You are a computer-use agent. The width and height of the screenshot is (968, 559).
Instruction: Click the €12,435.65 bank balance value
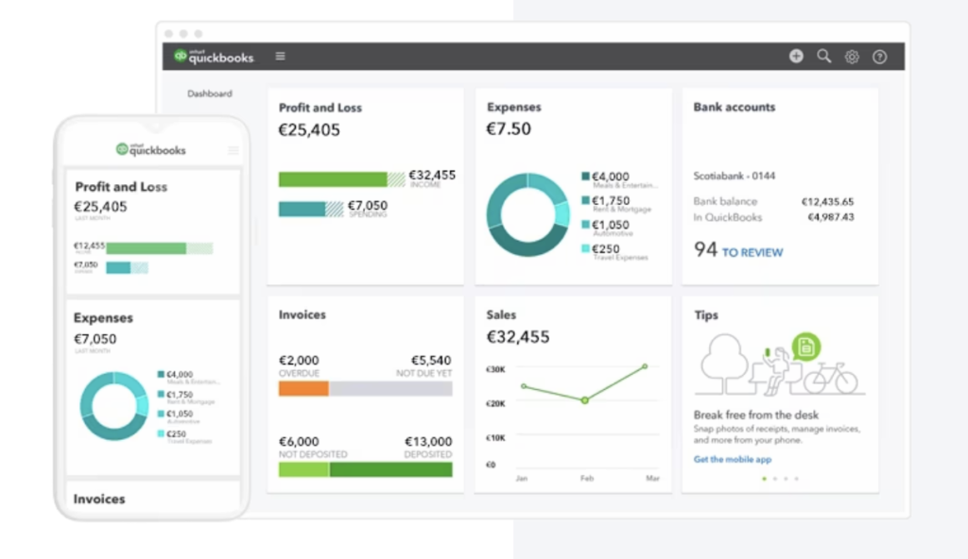tap(827, 202)
